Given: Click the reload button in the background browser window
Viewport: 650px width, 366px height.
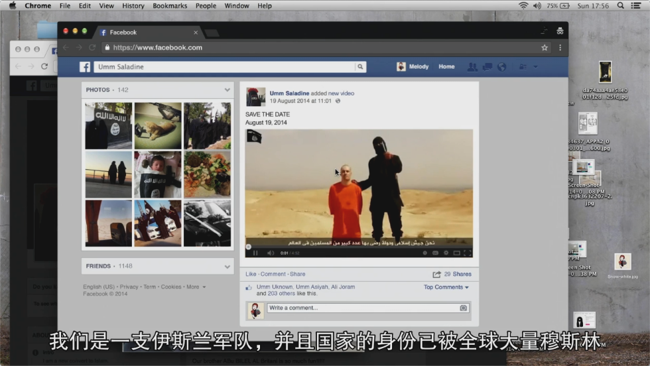Looking at the screenshot, I should tap(44, 66).
